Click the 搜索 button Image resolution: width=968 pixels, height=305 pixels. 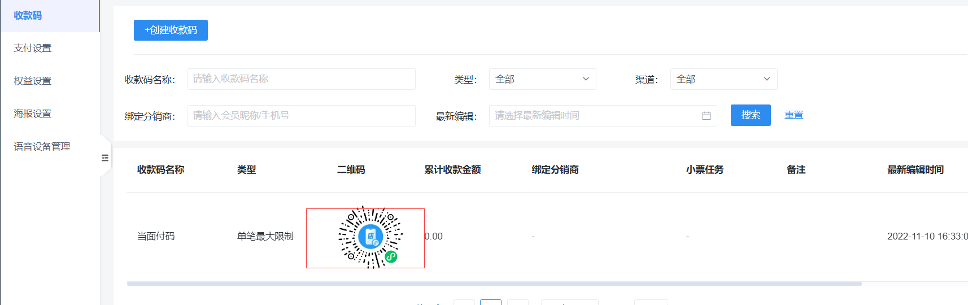(x=751, y=115)
